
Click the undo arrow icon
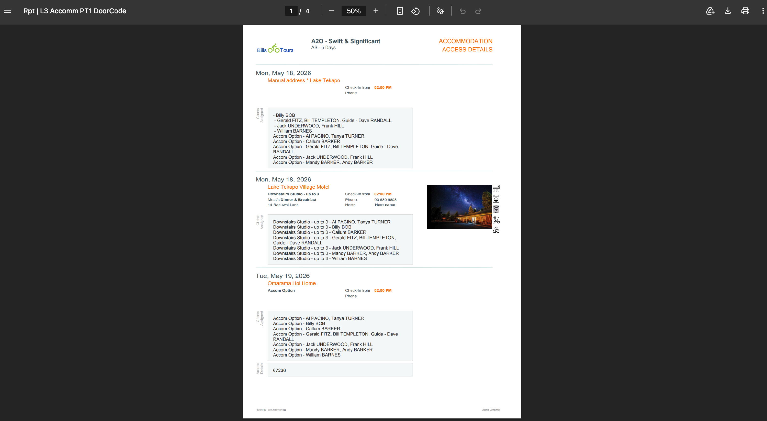coord(463,11)
